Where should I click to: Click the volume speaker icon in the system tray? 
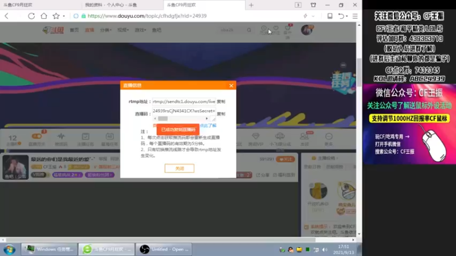[x=325, y=250]
